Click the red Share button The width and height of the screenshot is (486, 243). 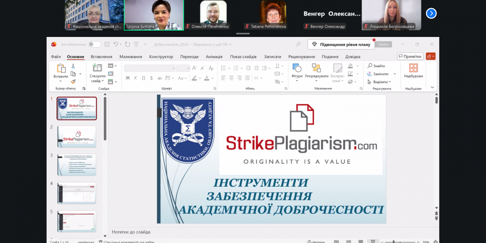pyautogui.click(x=431, y=56)
